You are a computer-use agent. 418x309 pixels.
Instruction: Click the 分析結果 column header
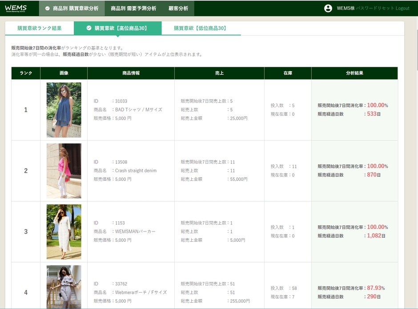(x=354, y=73)
